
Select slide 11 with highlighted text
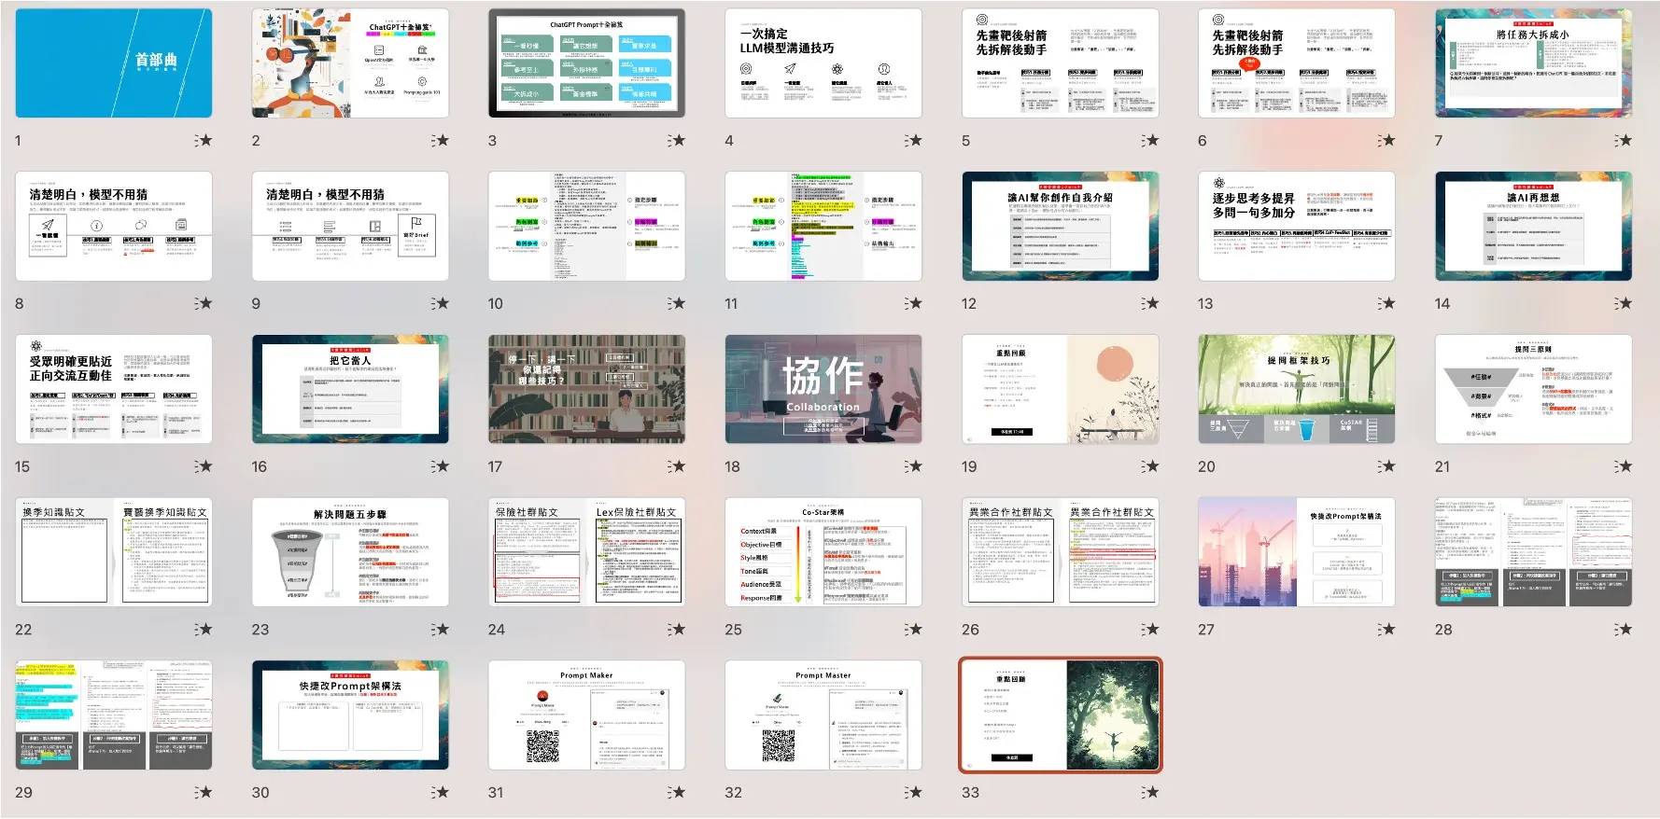pos(823,227)
